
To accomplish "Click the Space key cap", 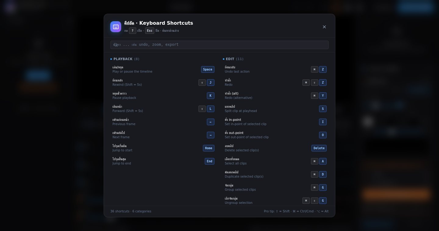I will pos(208,70).
